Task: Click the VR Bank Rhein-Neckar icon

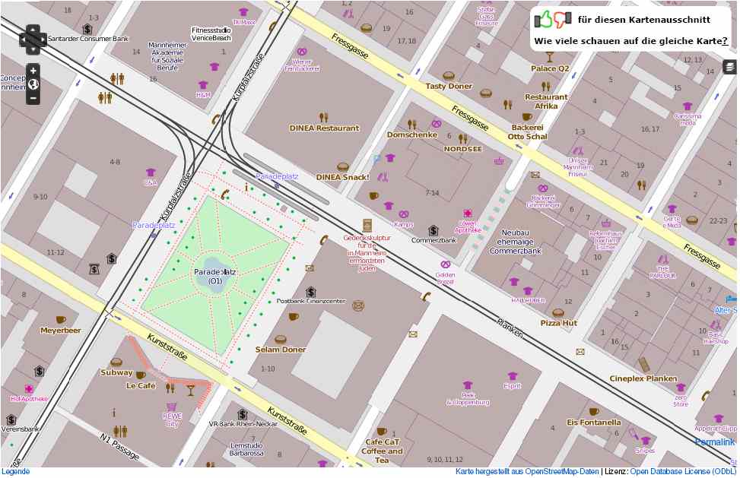Action: pyautogui.click(x=243, y=414)
